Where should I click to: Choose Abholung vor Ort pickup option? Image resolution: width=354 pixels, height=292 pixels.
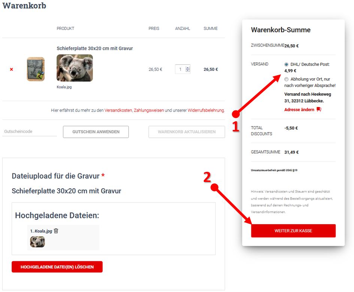287,79
